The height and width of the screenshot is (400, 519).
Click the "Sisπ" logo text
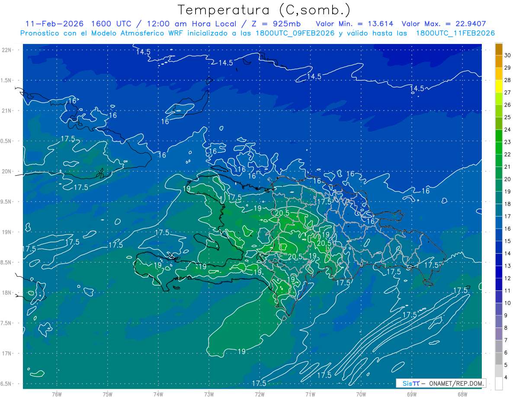pos(410,383)
